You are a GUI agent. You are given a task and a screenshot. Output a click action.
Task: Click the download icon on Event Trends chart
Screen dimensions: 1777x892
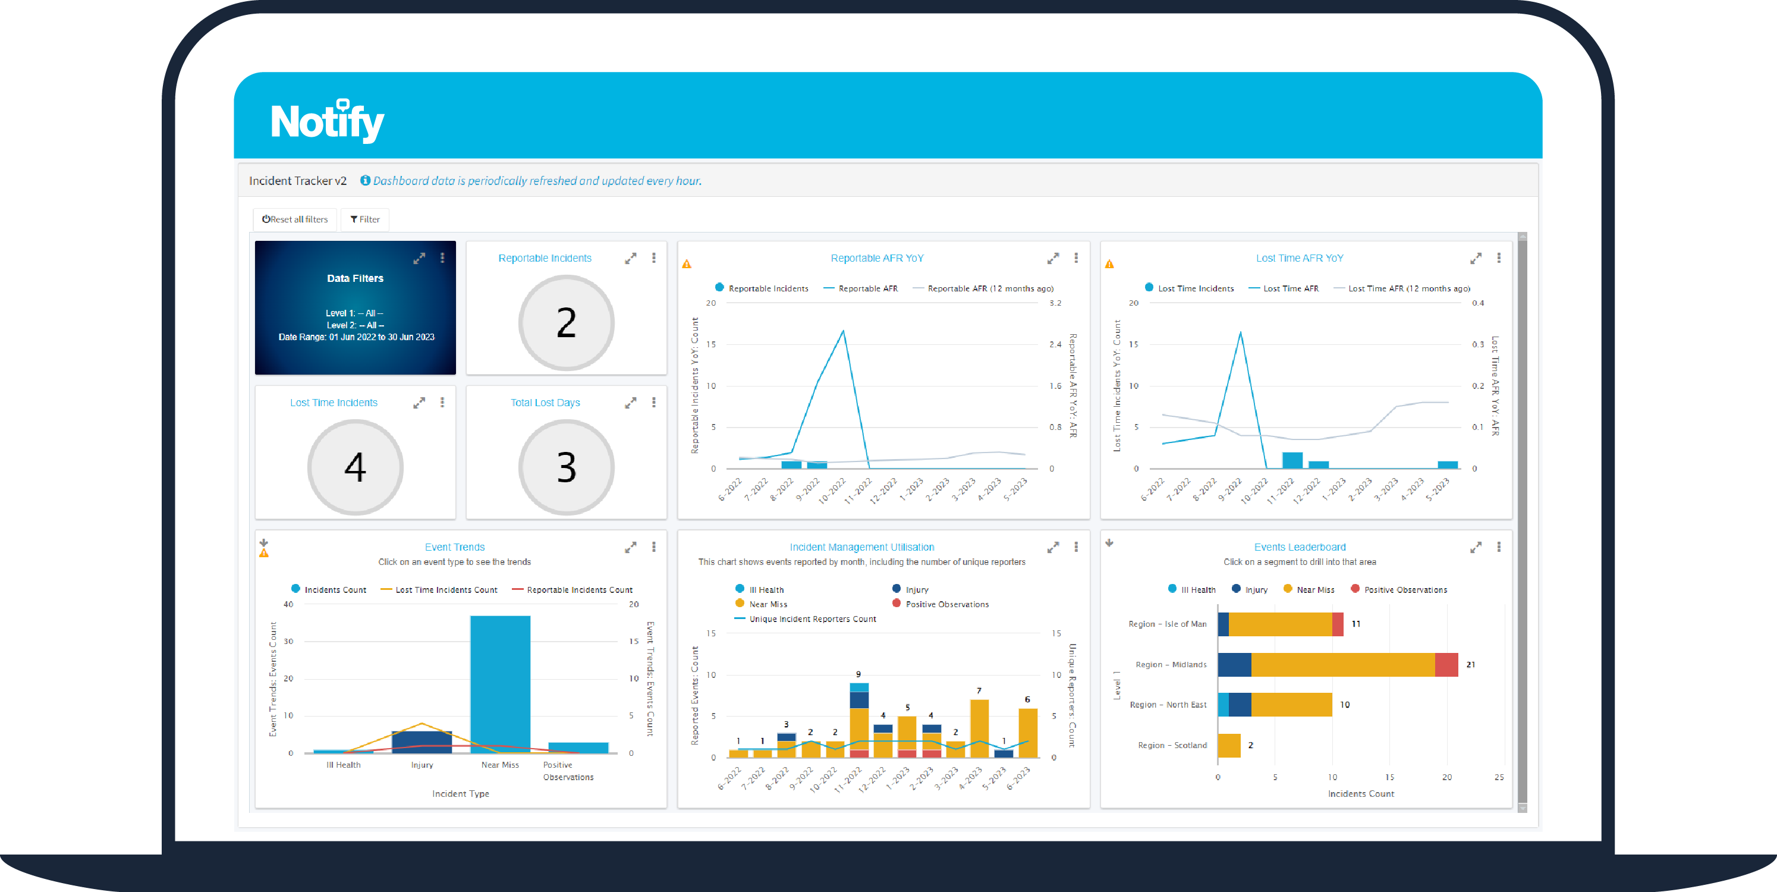point(264,544)
